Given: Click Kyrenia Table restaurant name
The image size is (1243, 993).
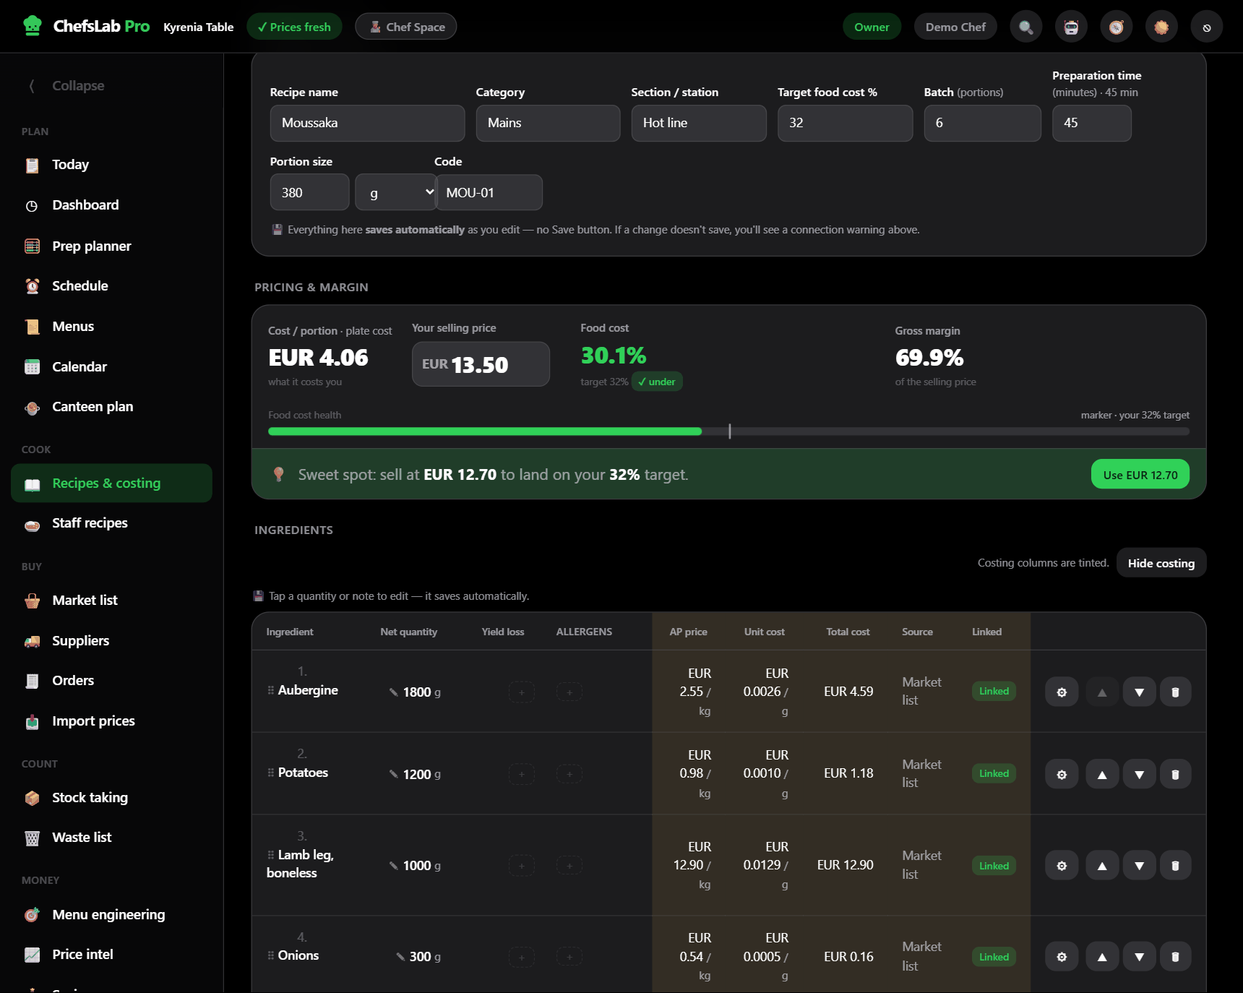Looking at the screenshot, I should pos(199,27).
